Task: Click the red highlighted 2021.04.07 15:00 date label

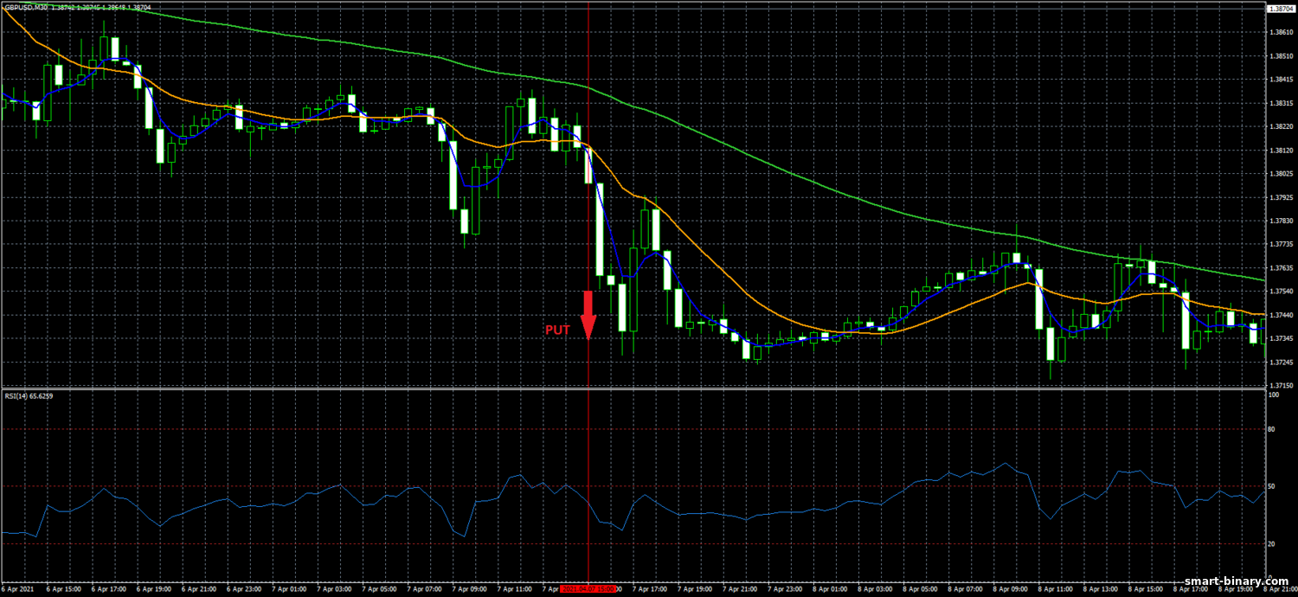Action: click(x=588, y=588)
